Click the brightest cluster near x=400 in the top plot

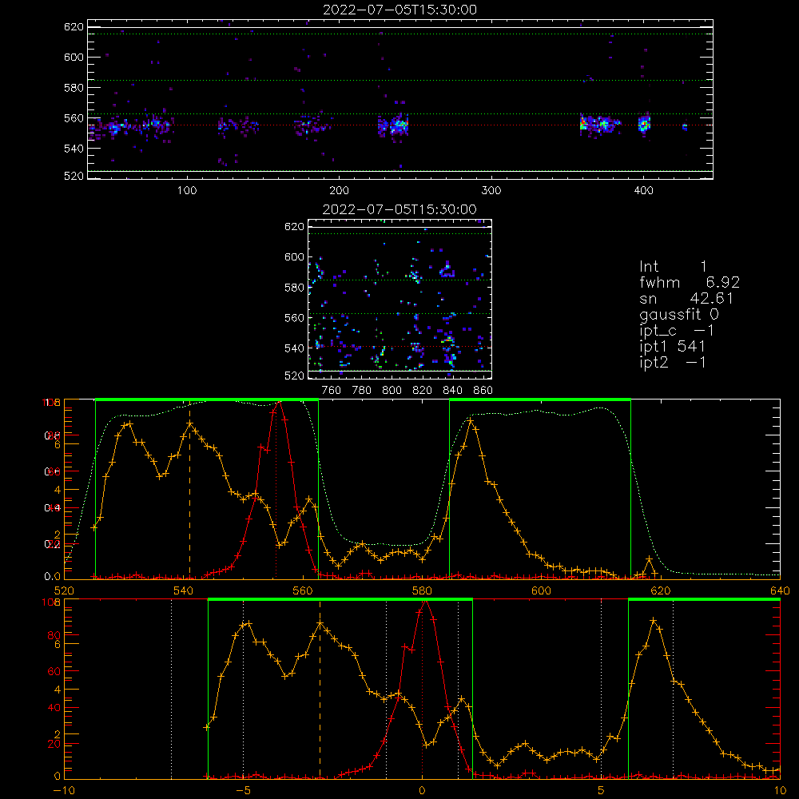click(x=644, y=124)
